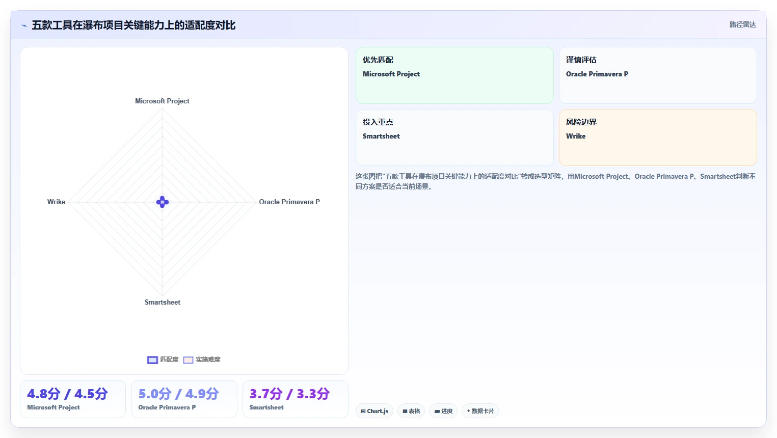Click the Smartsheet radar axis label
This screenshot has width=777, height=438.
click(162, 302)
